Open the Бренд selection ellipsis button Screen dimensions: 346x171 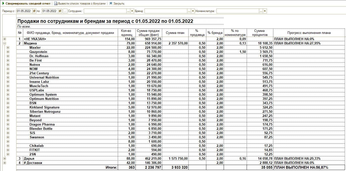point(189,11)
